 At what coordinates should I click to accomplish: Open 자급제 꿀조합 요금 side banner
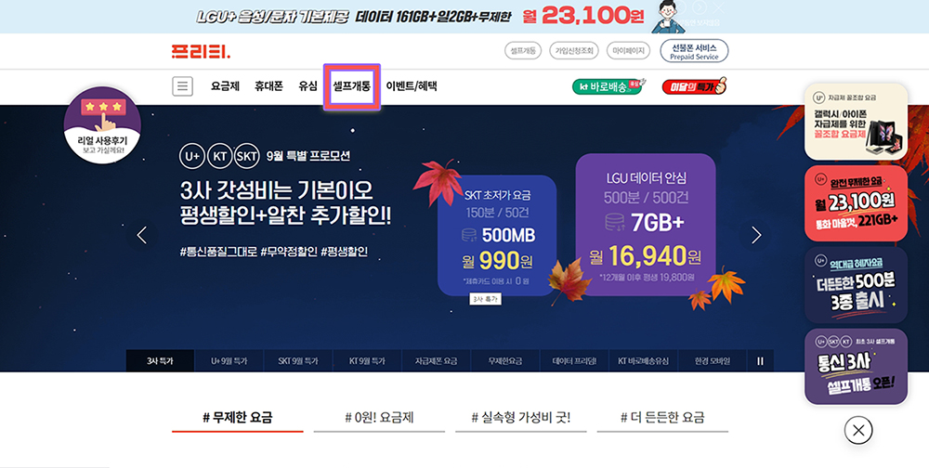point(857,122)
